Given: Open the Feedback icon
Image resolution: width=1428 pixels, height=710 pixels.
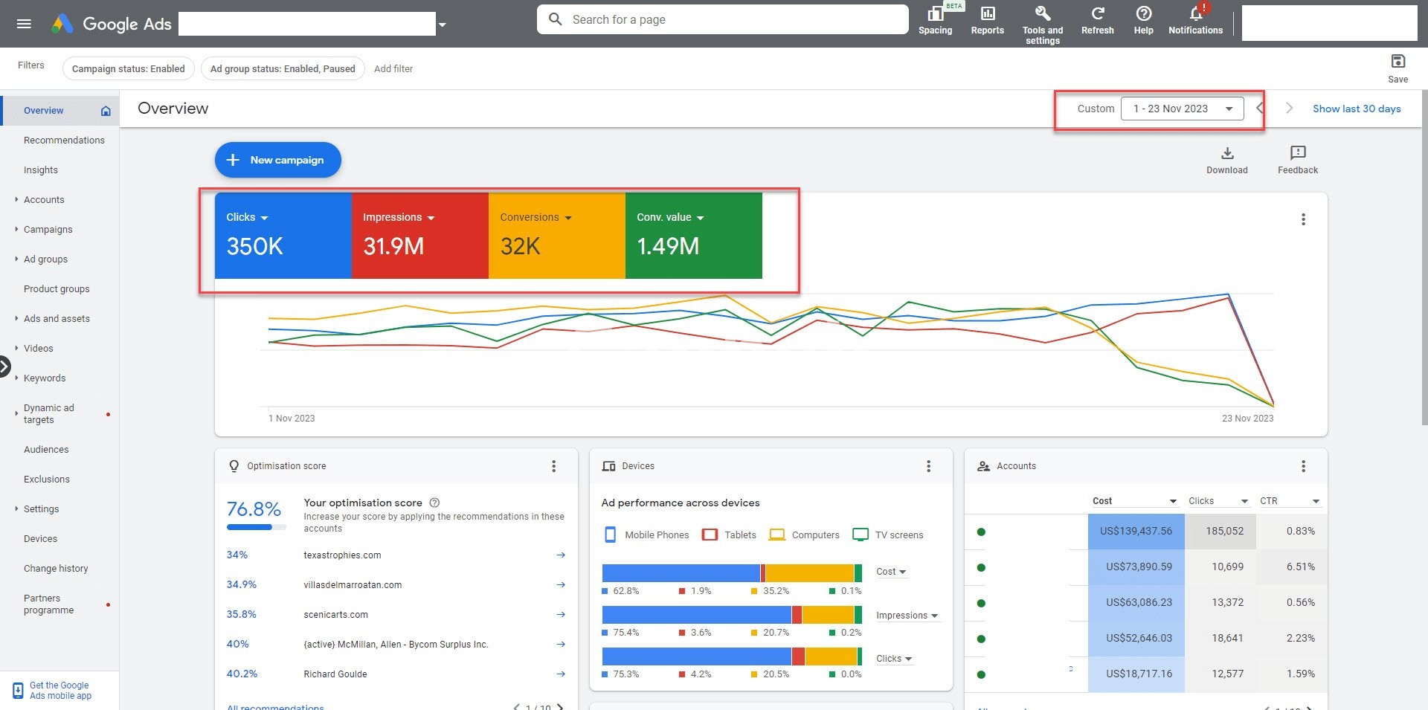Looking at the screenshot, I should 1297,153.
